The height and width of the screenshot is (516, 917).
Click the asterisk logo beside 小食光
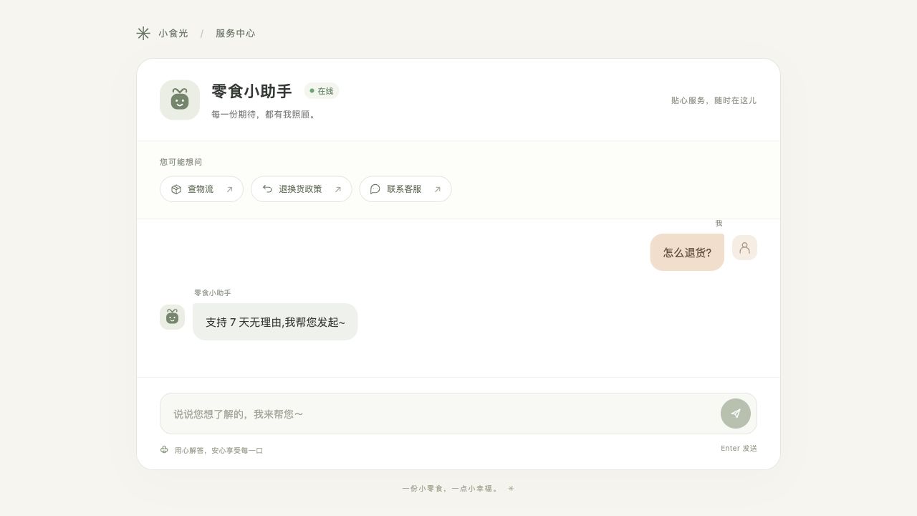point(143,33)
